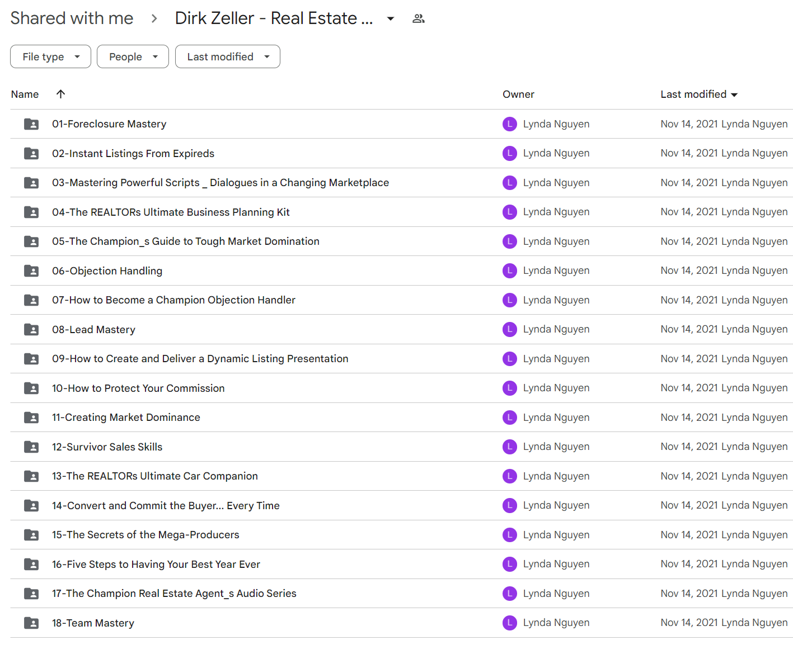Select the 03-Mastering Powerful Scripts folder icon
The image size is (793, 645).
(x=31, y=183)
